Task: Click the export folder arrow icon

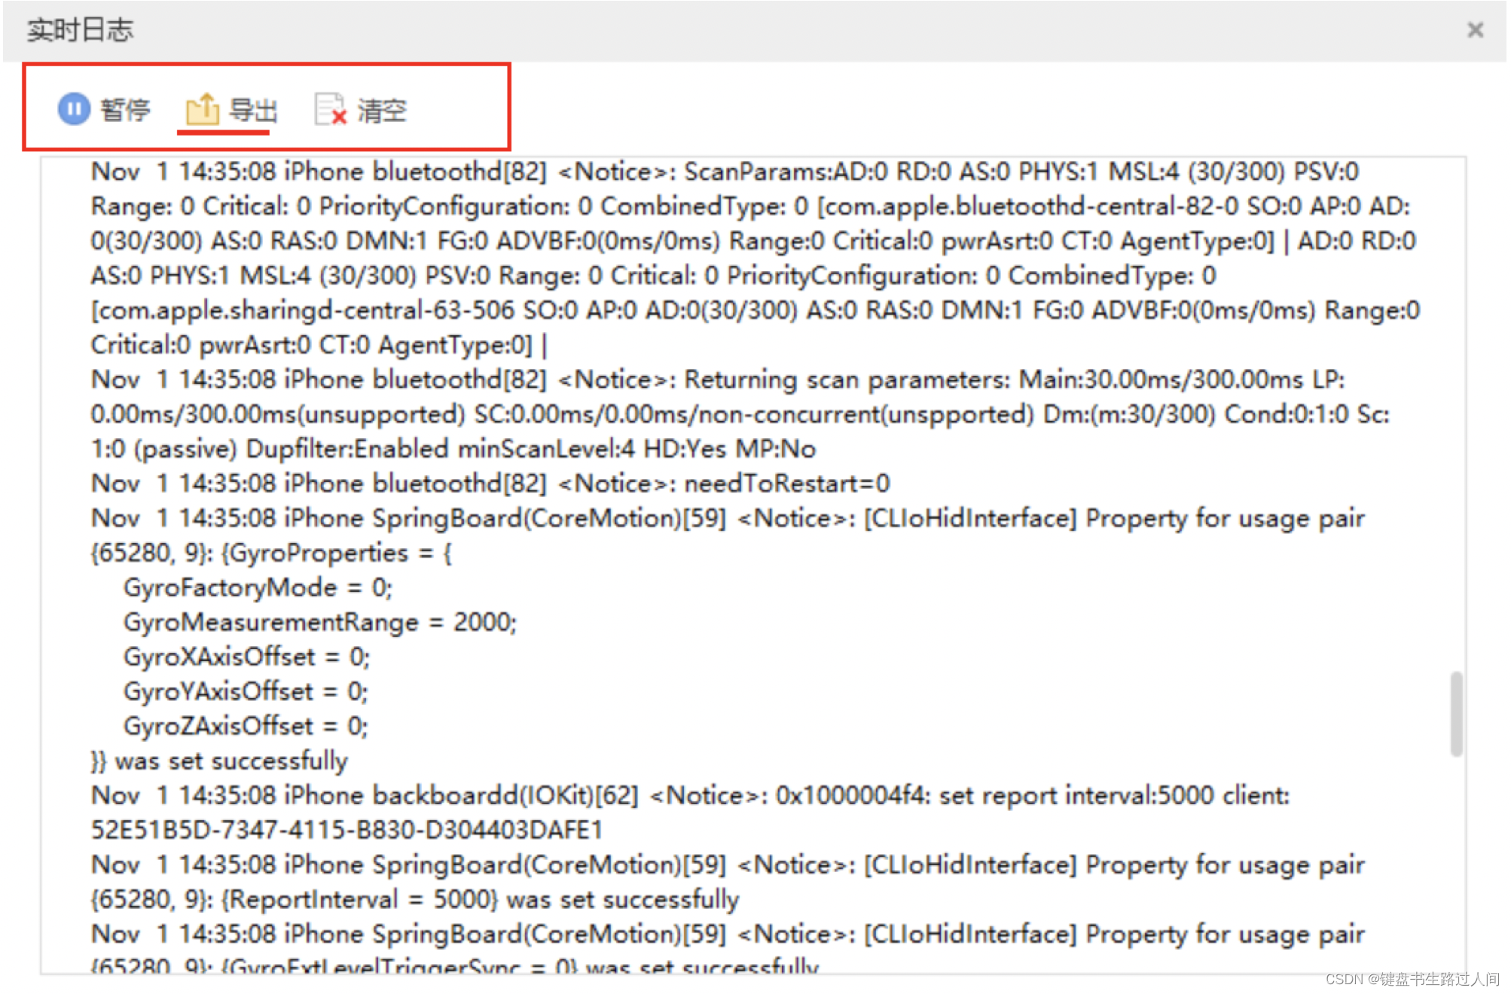Action: click(202, 110)
